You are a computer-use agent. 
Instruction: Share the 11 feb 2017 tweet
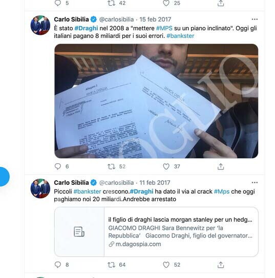click(221, 265)
